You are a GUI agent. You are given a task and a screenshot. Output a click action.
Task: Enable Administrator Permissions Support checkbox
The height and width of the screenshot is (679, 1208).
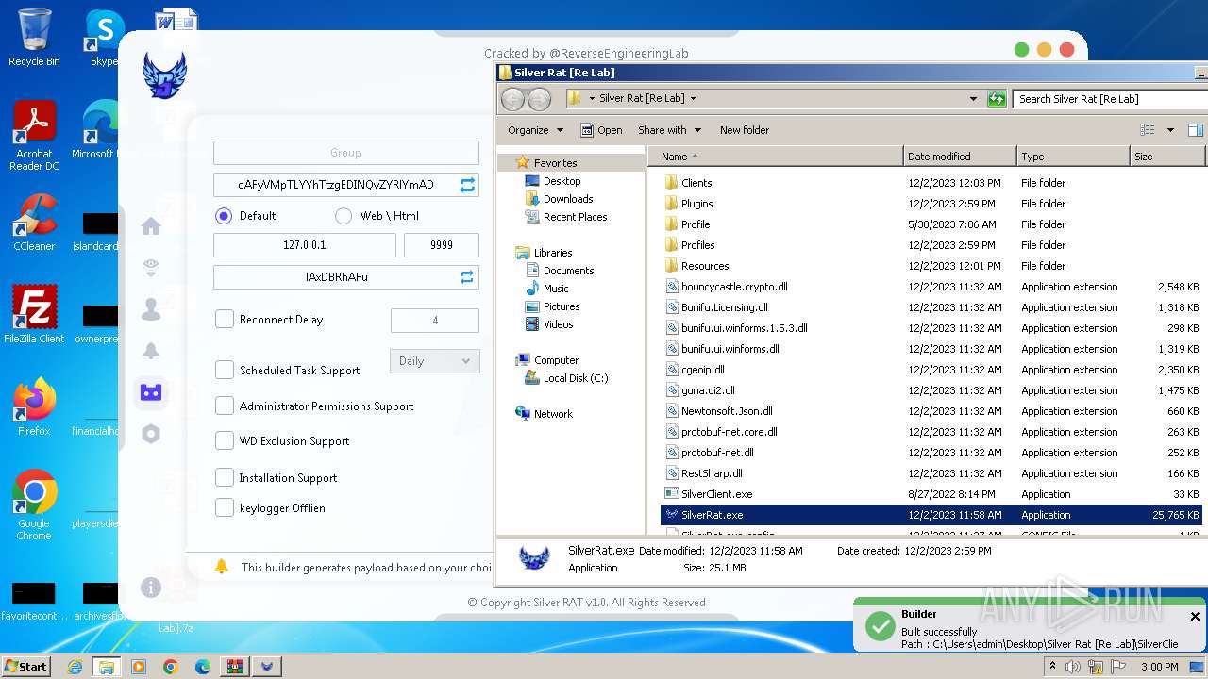click(x=225, y=406)
